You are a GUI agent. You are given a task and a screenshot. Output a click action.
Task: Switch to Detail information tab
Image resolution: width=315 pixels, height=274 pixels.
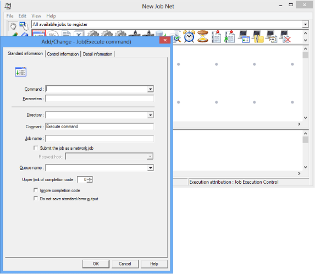click(97, 54)
